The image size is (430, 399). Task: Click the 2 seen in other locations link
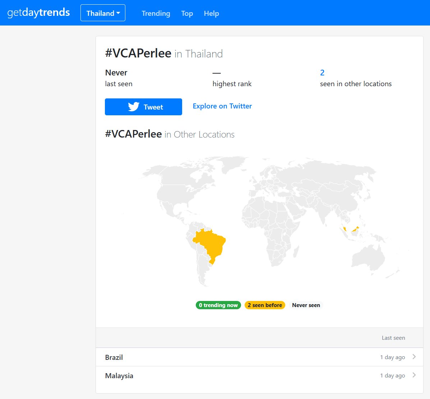[322, 73]
